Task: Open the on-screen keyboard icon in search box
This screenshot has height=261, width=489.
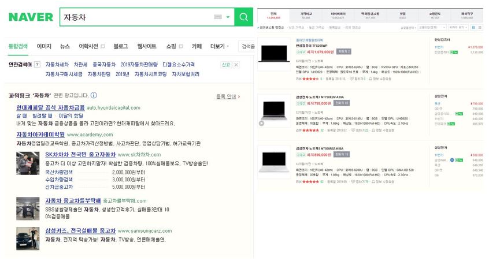Action: 218,17
